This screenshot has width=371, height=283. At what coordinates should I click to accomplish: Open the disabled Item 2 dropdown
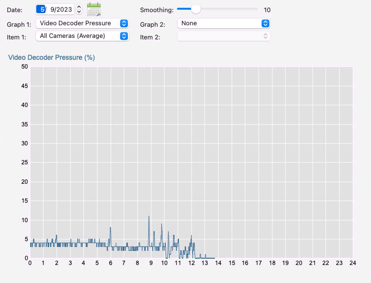(224, 36)
